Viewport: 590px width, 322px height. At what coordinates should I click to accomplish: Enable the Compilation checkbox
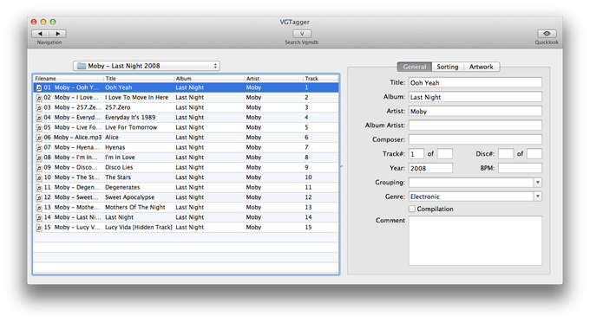click(412, 209)
